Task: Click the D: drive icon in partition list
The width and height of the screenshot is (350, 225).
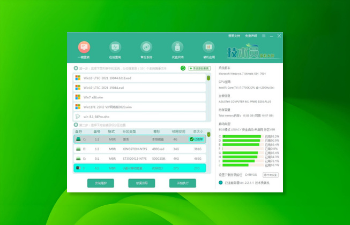Action: point(78,149)
